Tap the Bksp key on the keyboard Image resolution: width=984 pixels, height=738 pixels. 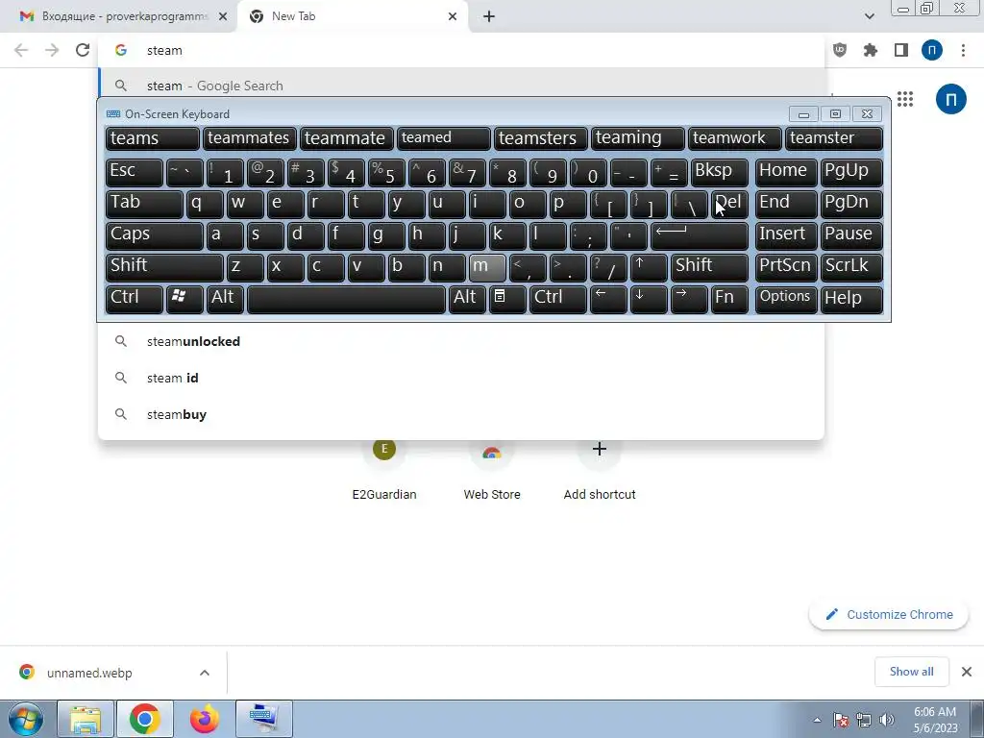tap(719, 172)
